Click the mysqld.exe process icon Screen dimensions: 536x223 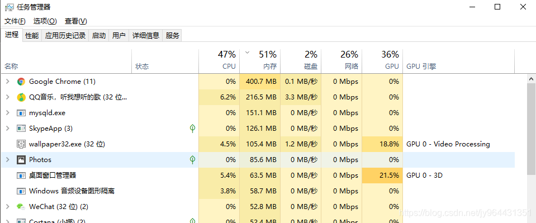coord(21,113)
